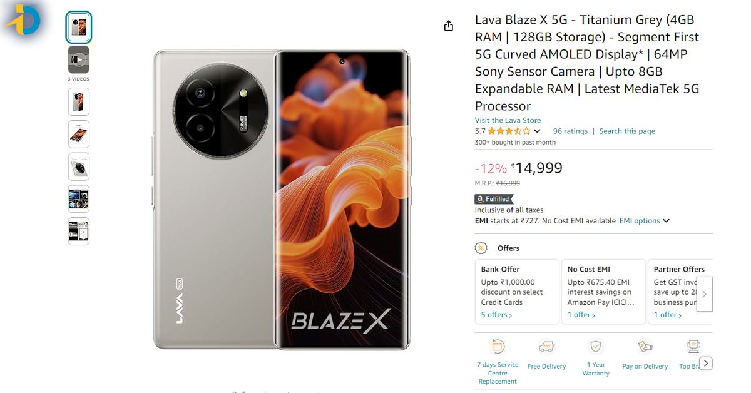Click the next arrow in the Offers carousel

tap(704, 294)
